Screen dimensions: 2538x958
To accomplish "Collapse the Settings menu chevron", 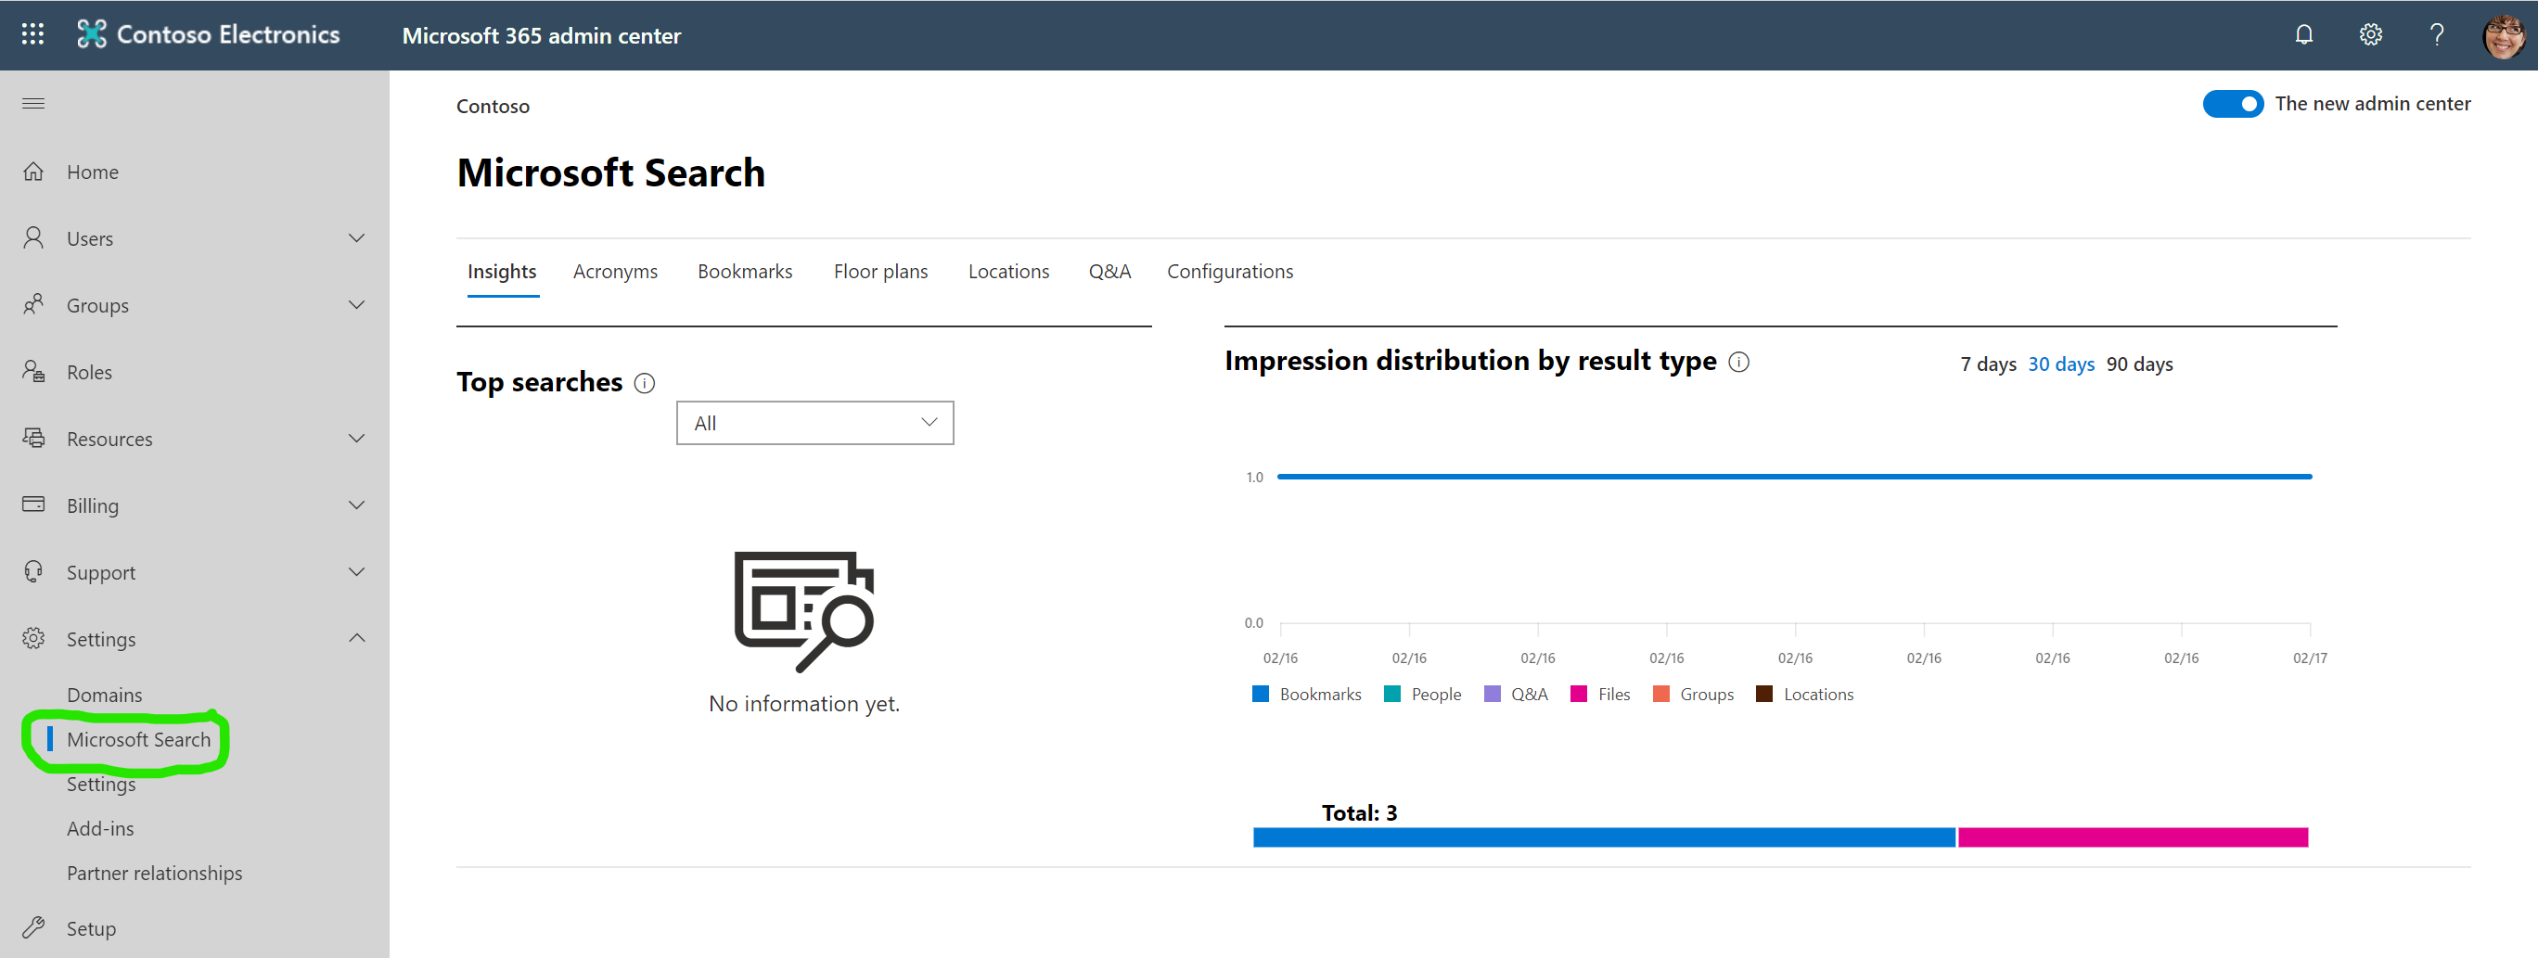I will [356, 638].
